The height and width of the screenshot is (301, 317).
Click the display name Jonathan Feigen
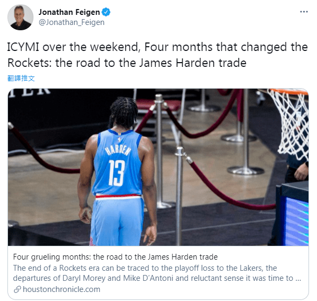point(69,12)
